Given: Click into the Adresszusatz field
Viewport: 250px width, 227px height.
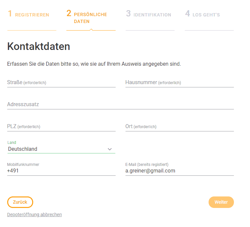Looking at the screenshot, I should (120, 104).
